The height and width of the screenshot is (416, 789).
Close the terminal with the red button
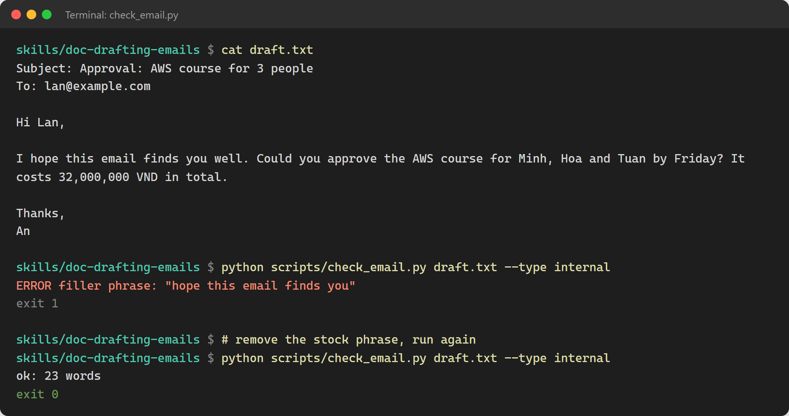[x=16, y=15]
